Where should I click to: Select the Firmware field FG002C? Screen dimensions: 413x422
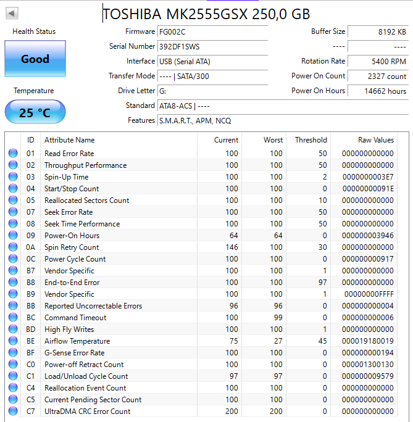[212, 31]
